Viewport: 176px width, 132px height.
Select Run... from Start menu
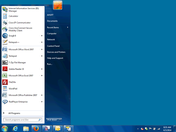50,64
